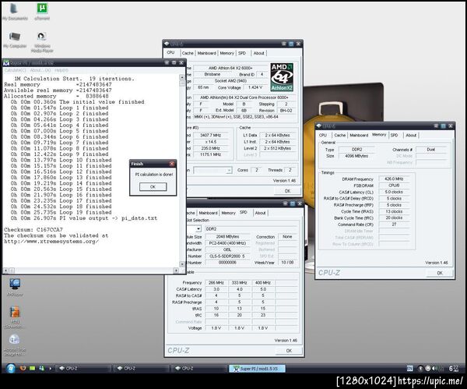Select the CPU tab in the CPU-Z Memory window
The height and width of the screenshot is (389, 467).
click(x=323, y=135)
